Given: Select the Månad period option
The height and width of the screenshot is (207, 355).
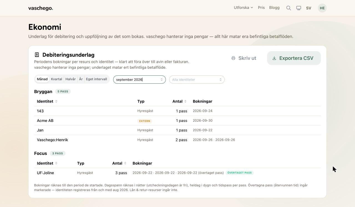Looking at the screenshot, I should point(42,79).
